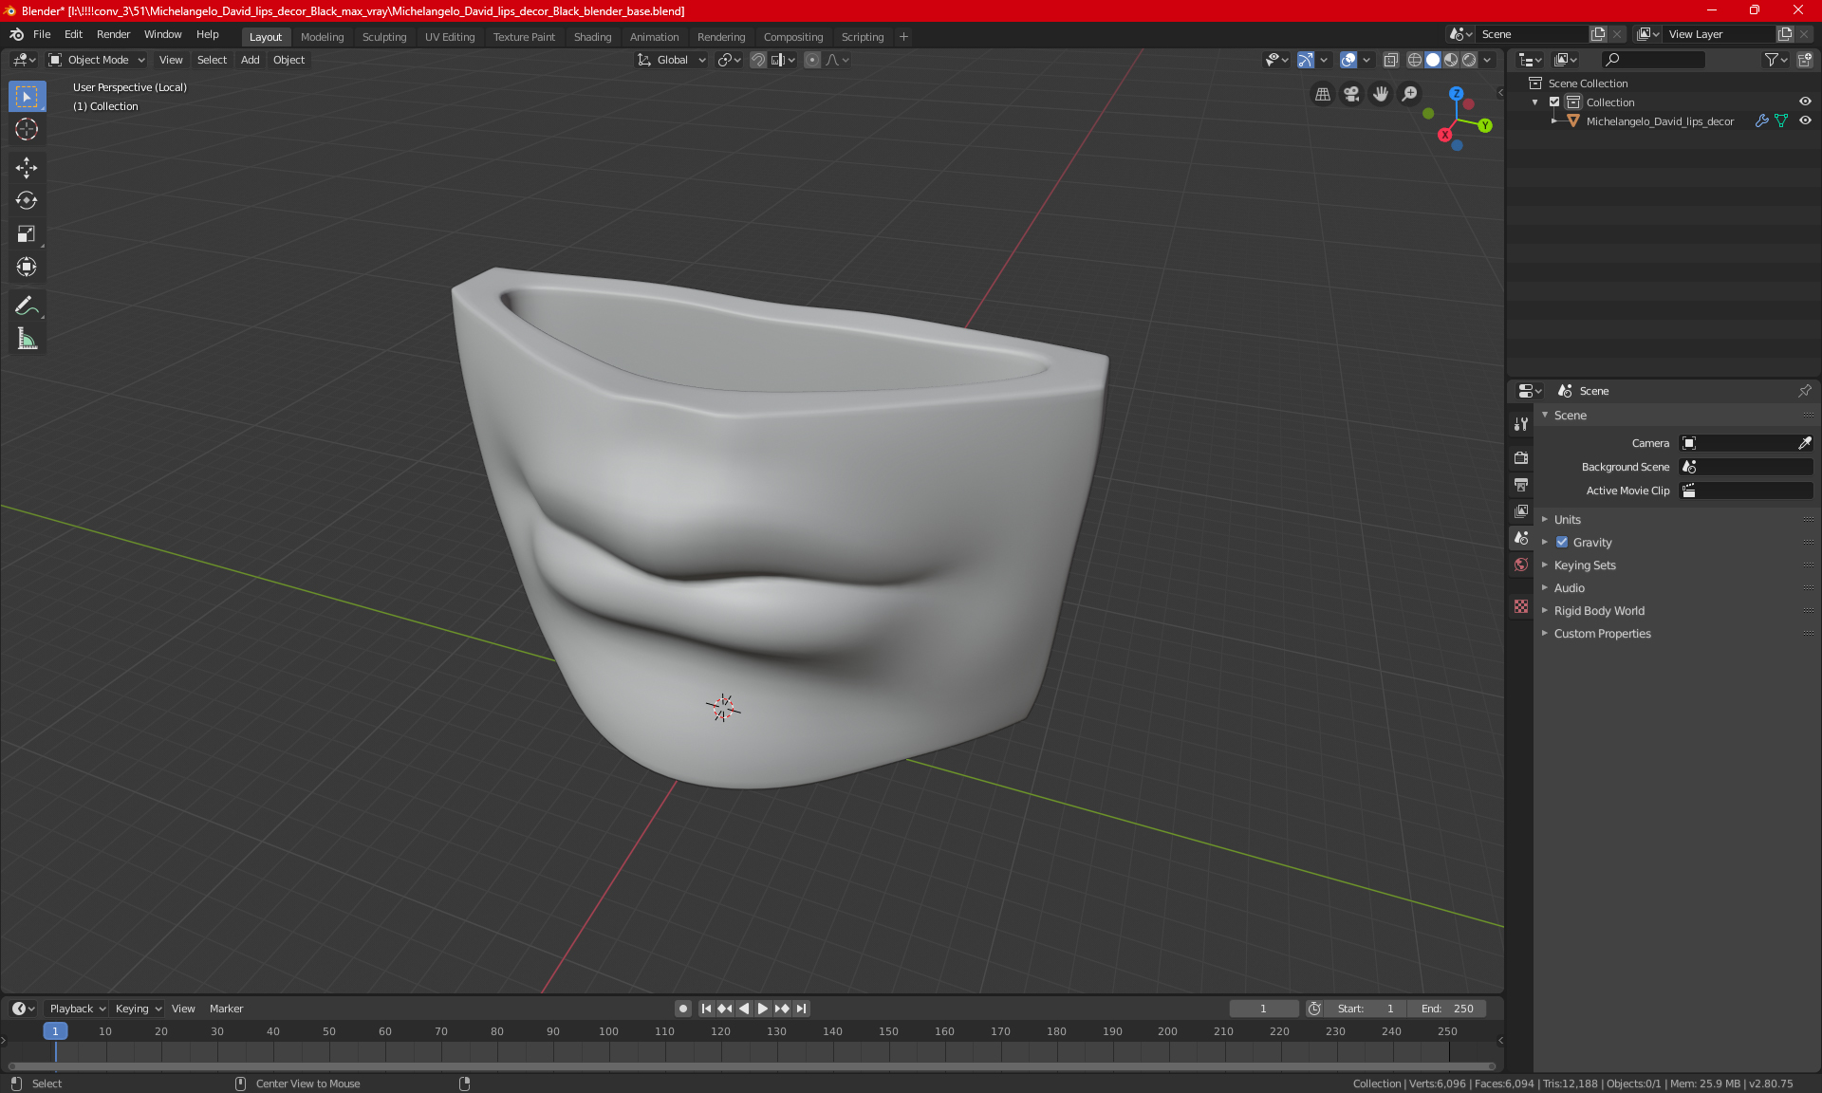Expand the Units panel
Viewport: 1822px width, 1093px height.
[x=1567, y=520]
